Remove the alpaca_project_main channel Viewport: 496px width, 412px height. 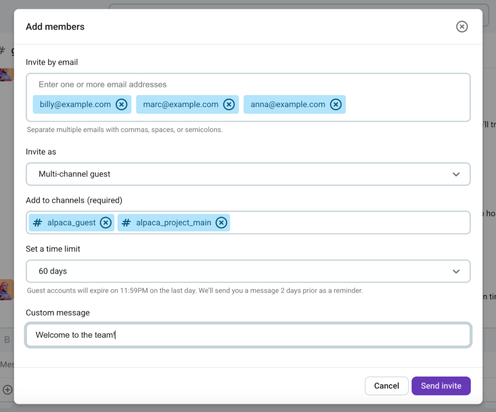pyautogui.click(x=221, y=223)
